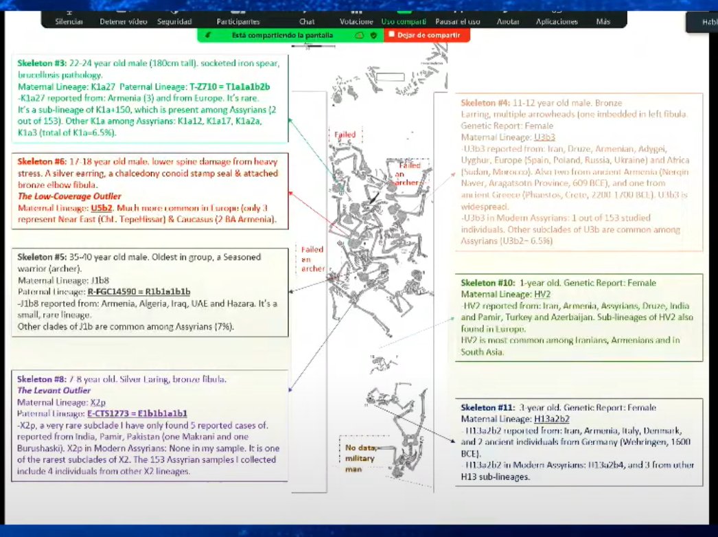Open the Anotar annotation tools
Screen dimensions: 718x537
tap(508, 19)
